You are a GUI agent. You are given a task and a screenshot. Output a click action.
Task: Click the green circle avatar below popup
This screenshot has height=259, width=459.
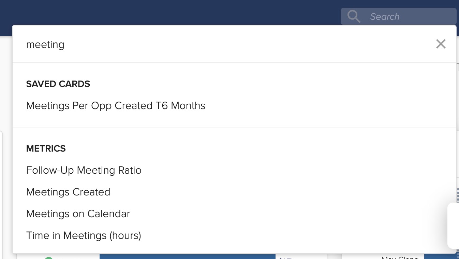[x=49, y=258]
